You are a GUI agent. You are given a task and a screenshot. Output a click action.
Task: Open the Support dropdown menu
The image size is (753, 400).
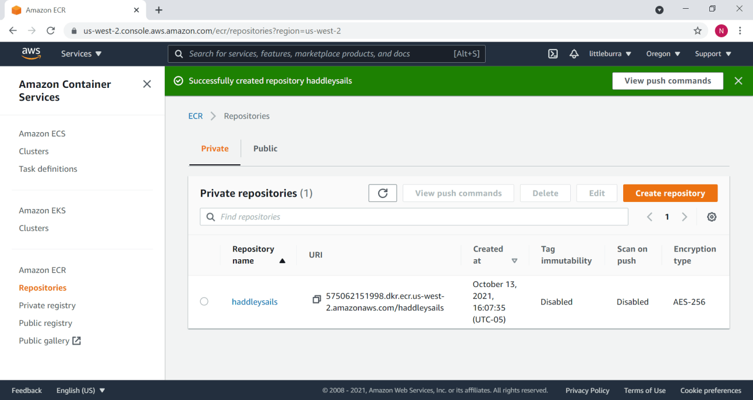click(x=713, y=54)
